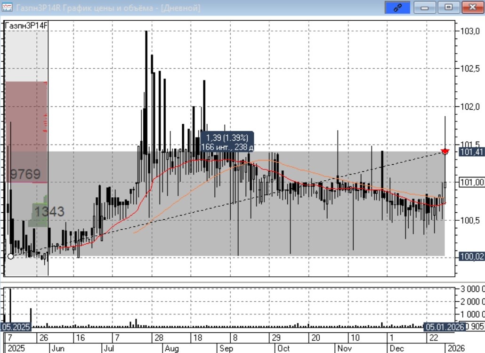Click the Nov month label on time axis

pyautogui.click(x=344, y=348)
